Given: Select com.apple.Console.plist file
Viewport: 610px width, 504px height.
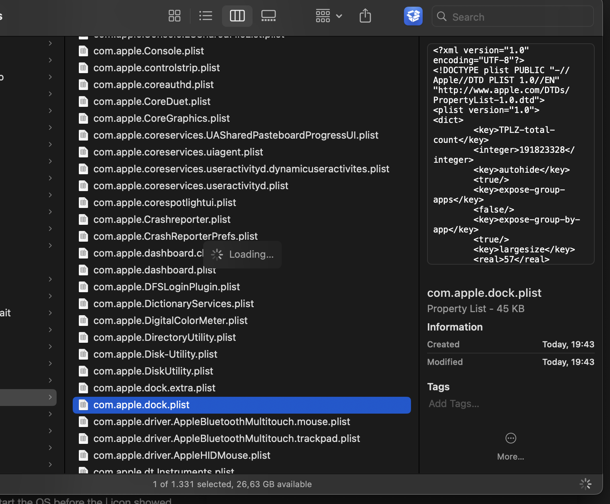Looking at the screenshot, I should tap(148, 51).
